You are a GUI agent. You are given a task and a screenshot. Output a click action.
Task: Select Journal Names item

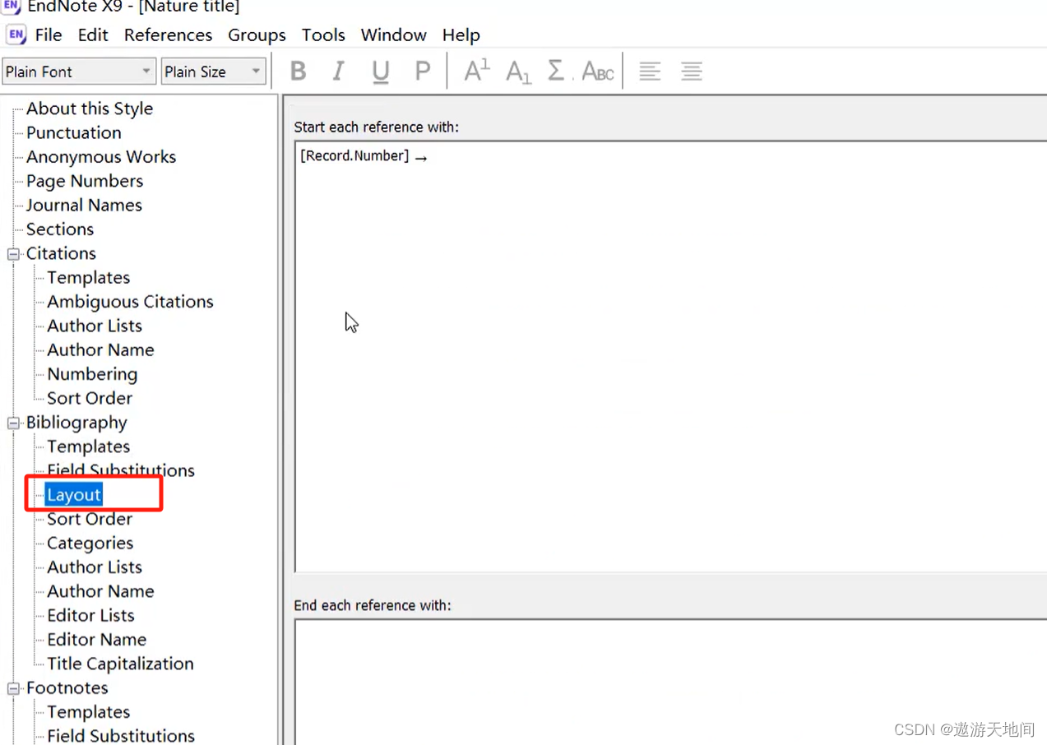tap(84, 205)
